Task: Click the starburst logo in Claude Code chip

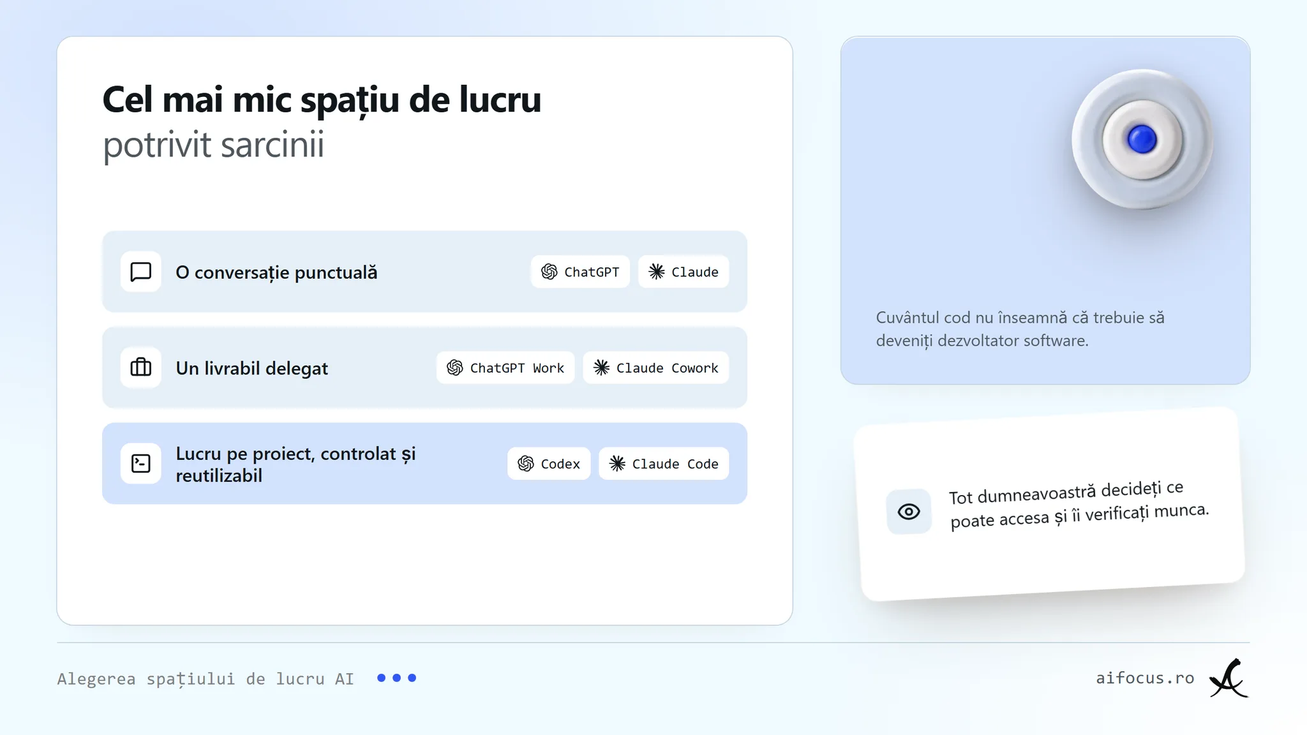Action: (x=617, y=464)
